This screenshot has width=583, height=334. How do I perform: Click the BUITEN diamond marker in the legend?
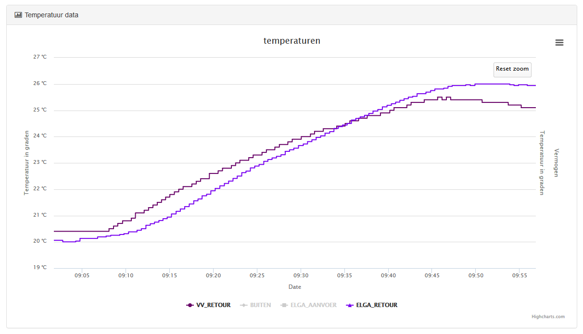[x=244, y=305]
